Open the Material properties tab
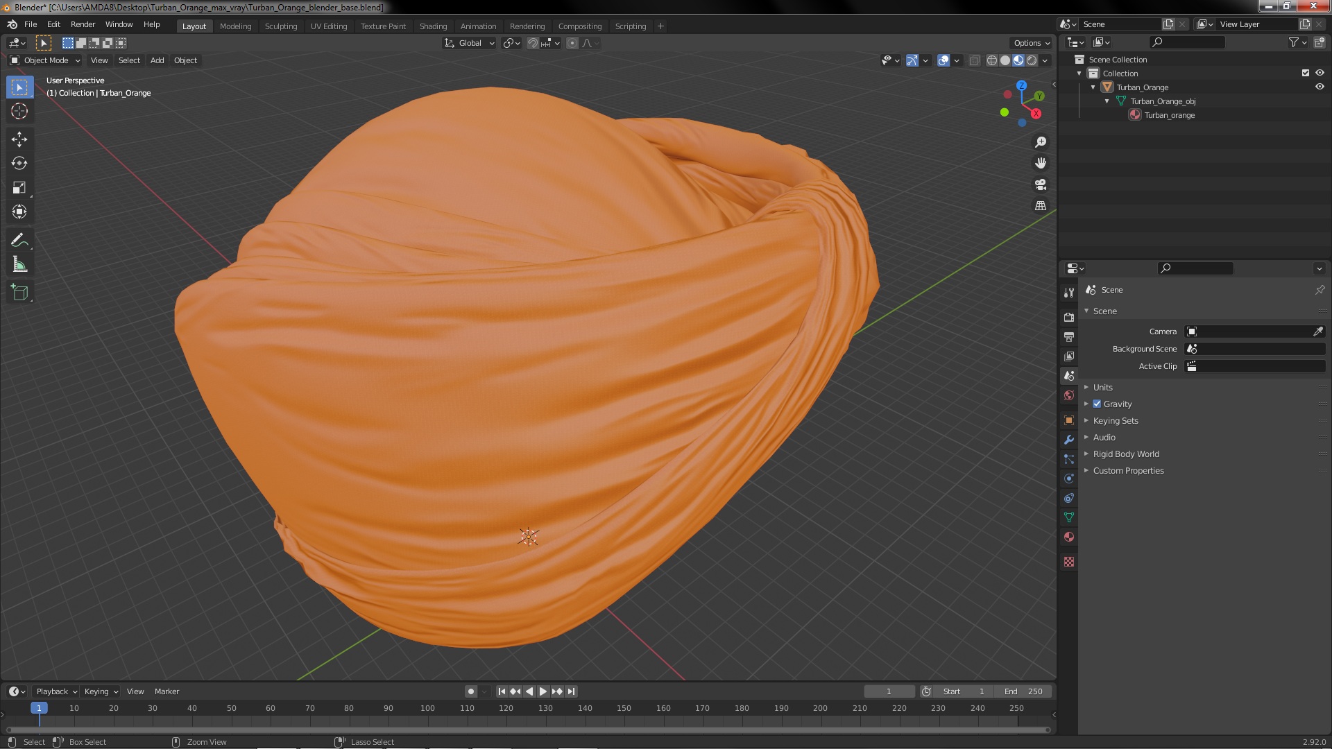 1069,537
